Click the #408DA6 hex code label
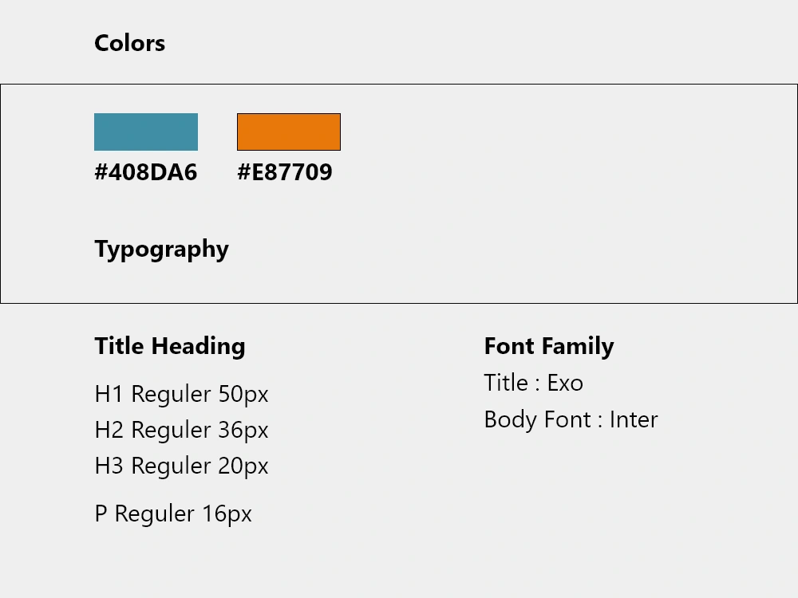 click(145, 172)
